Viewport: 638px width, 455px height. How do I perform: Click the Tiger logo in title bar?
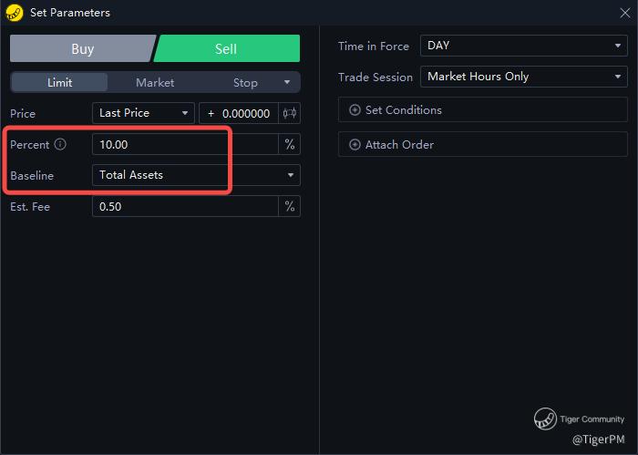click(x=15, y=12)
